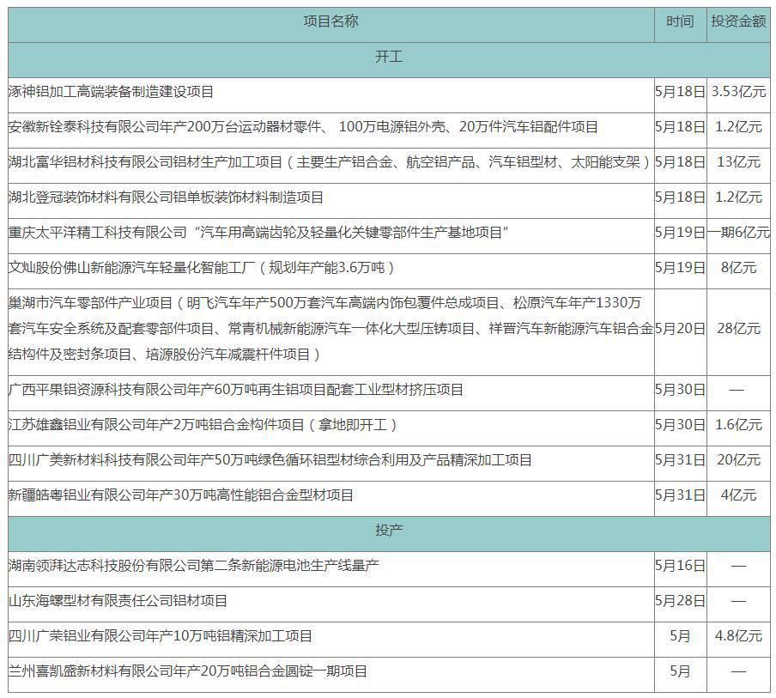Select the 开工 section header row

389,60
